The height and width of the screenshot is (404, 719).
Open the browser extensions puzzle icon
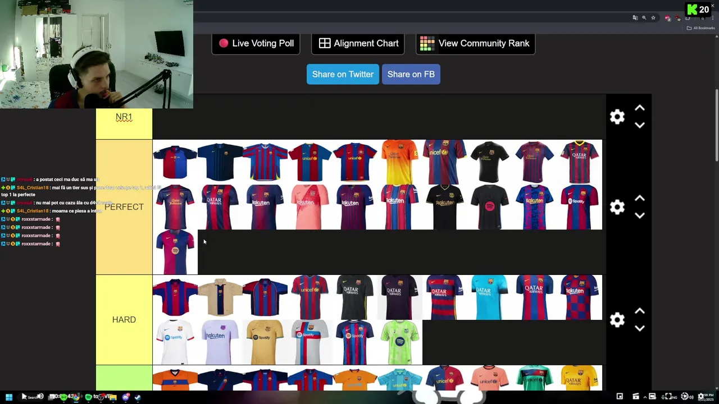coord(688,18)
